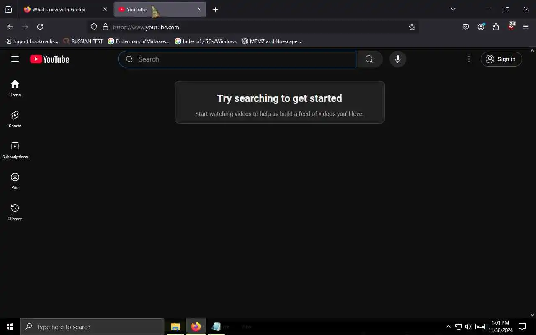Open Firefox account icon
536x335 pixels.
[481, 27]
